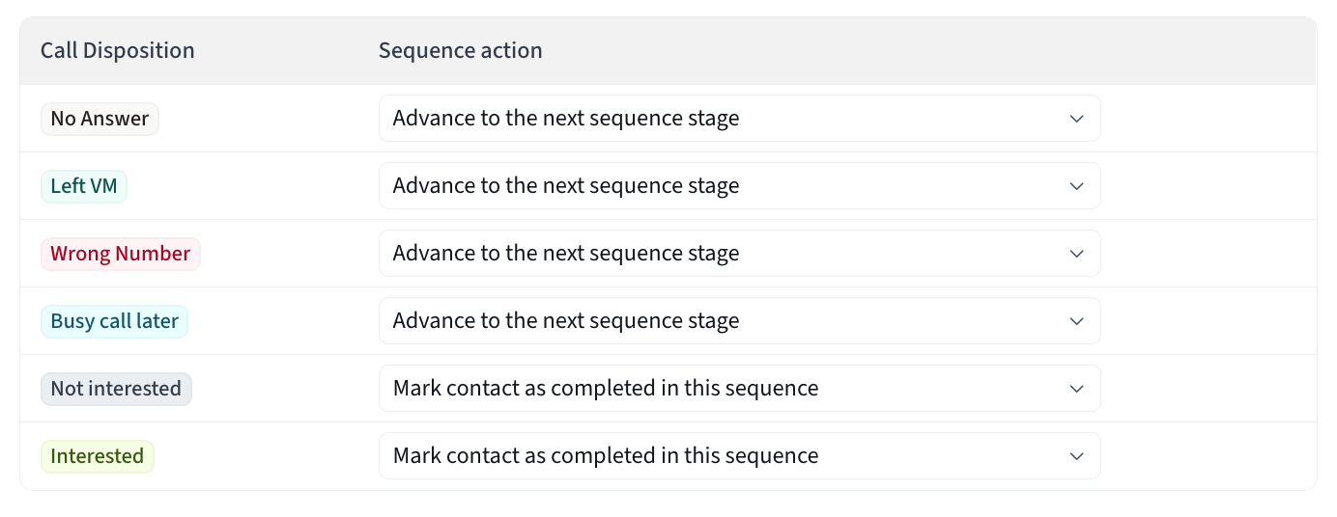Viewport: 1337px width, 517px height.
Task: Open the Busy call later action dropdown
Action: [x=739, y=321]
